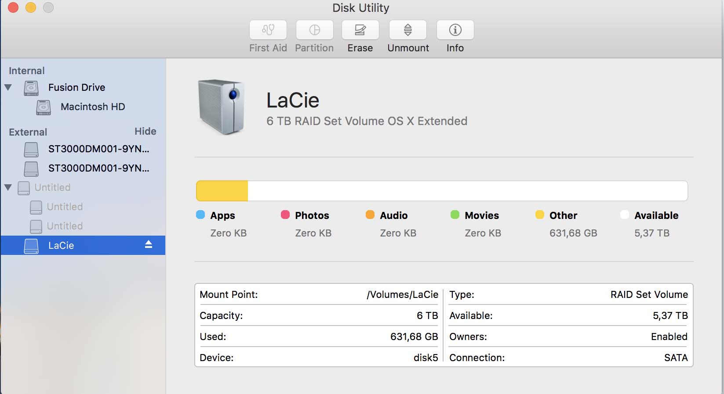724x394 pixels.
Task: Click the Info label
Action: (455, 48)
